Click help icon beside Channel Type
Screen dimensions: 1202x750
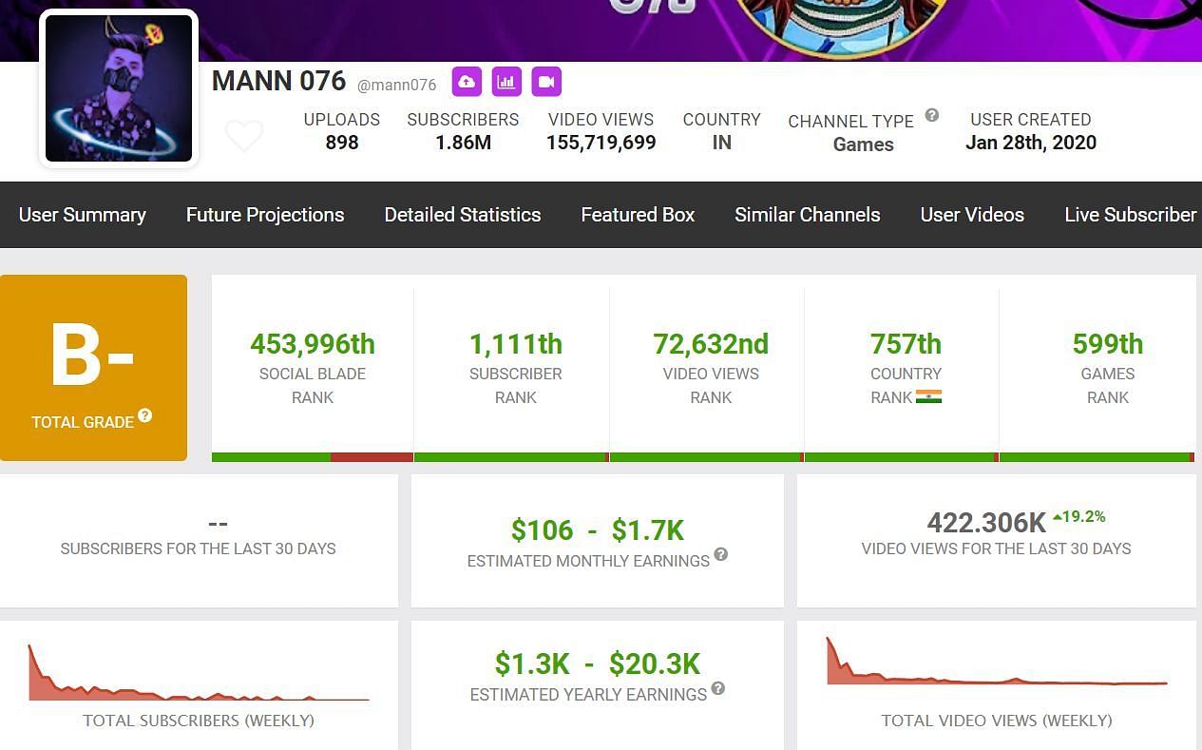pyautogui.click(x=932, y=115)
